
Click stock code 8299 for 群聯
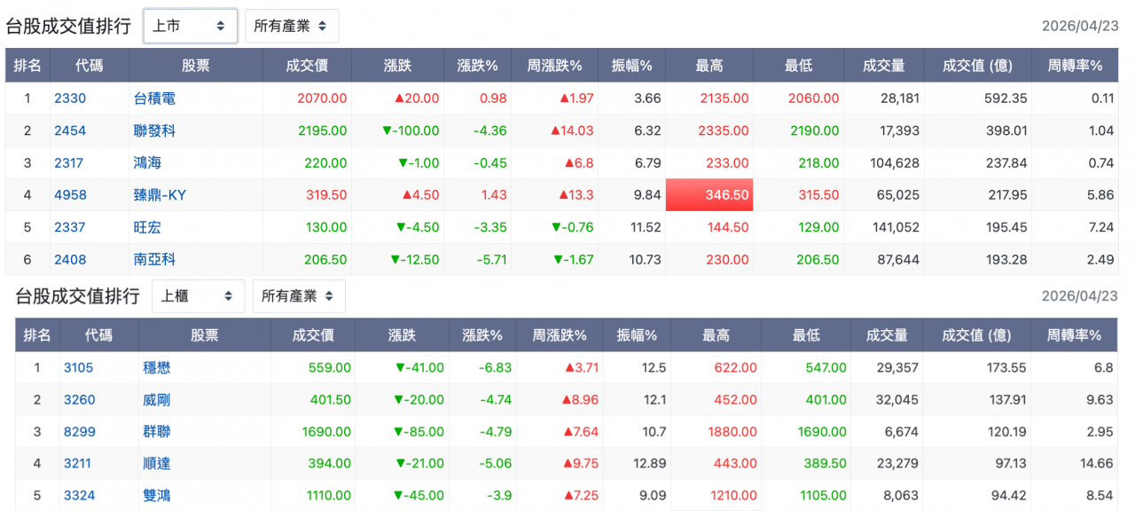pos(79,432)
